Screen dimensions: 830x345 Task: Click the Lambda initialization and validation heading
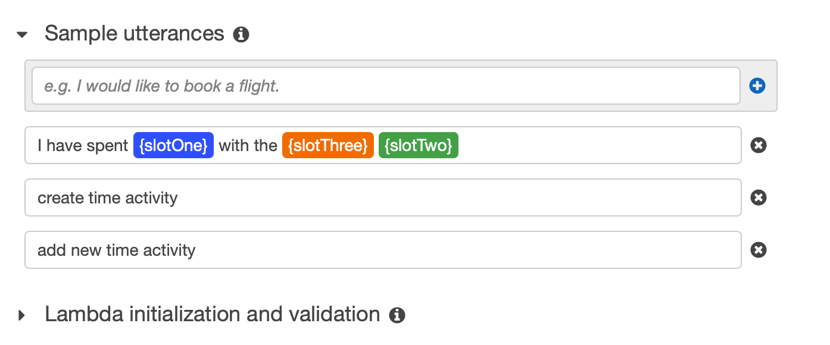tap(213, 314)
